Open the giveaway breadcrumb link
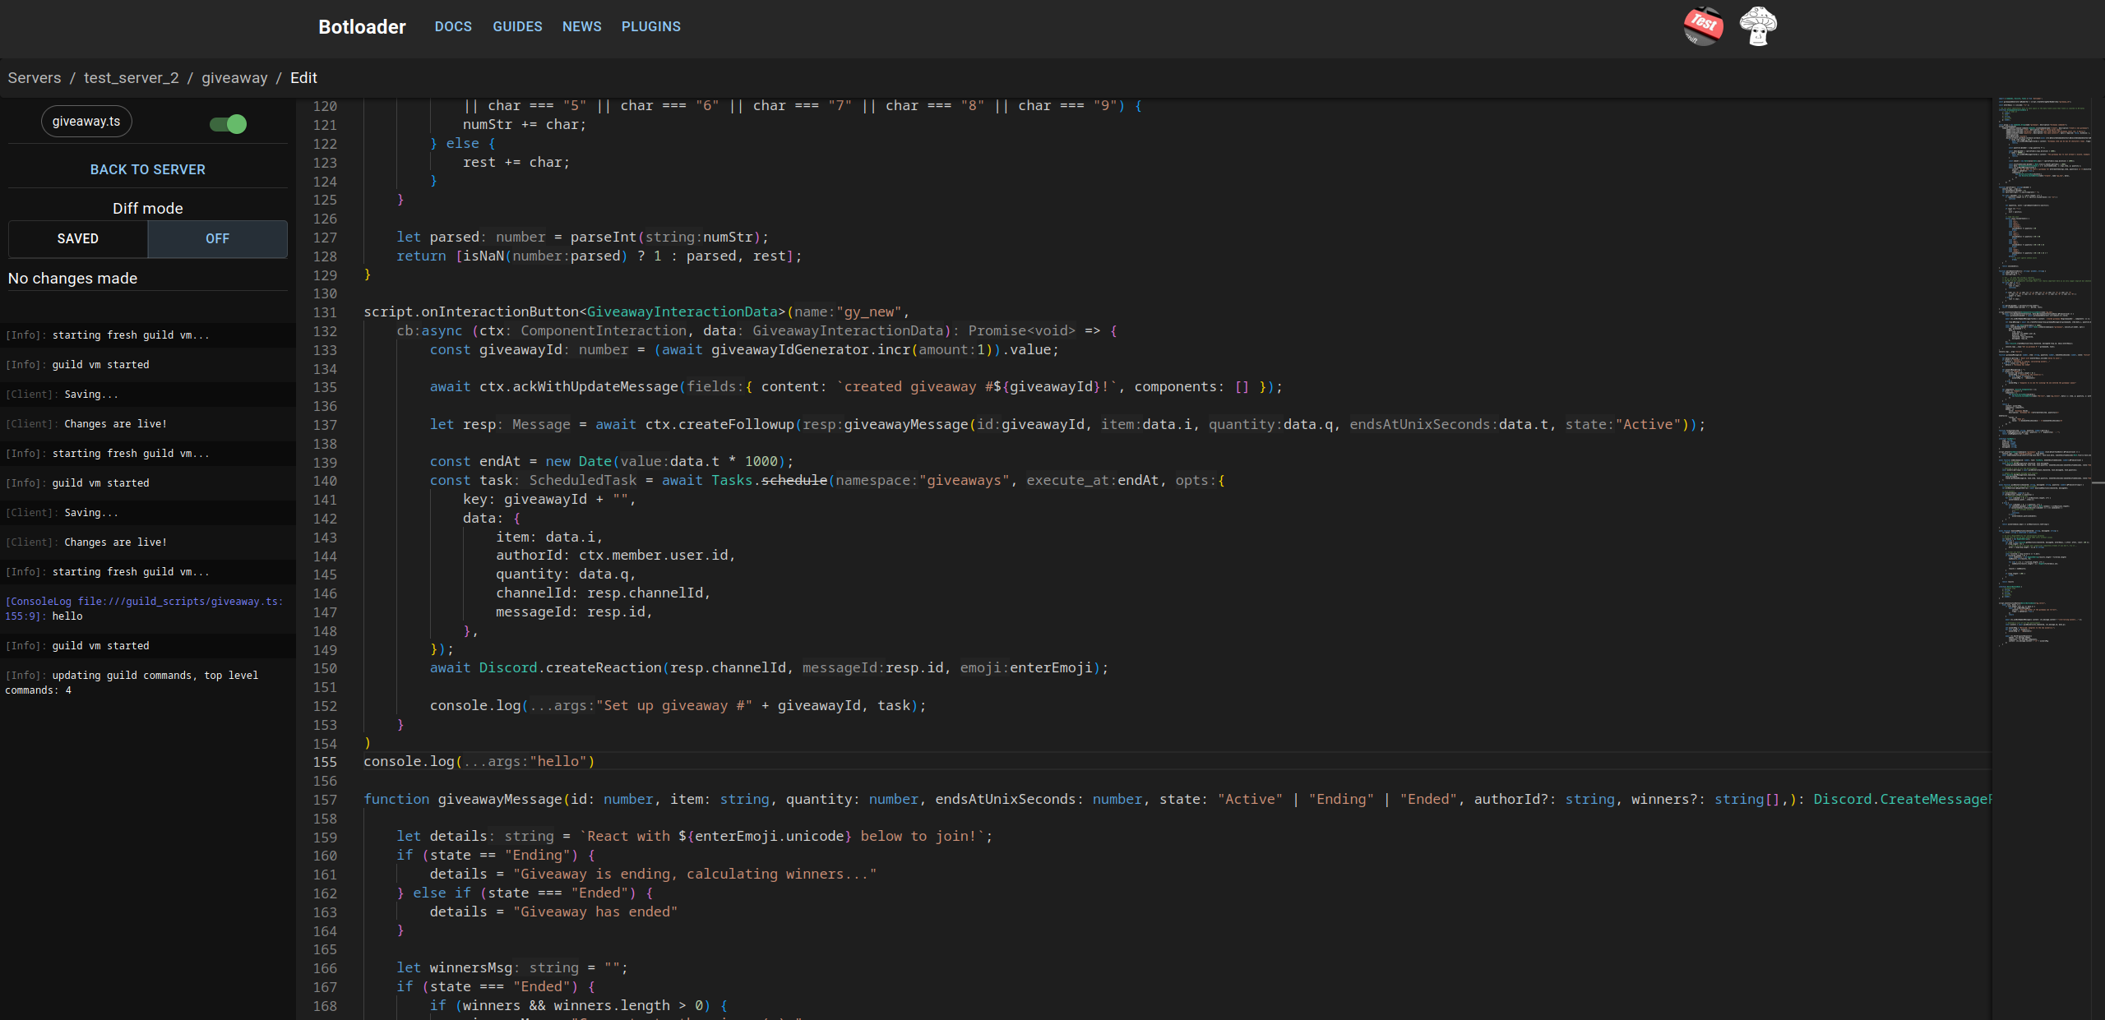The width and height of the screenshot is (2105, 1020). pos(234,77)
